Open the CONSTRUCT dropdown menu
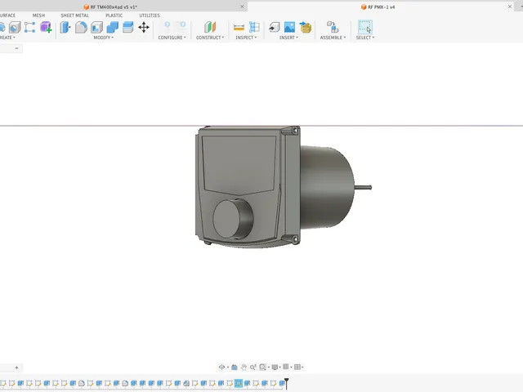Screen dimensions: 523x392 (x=210, y=38)
